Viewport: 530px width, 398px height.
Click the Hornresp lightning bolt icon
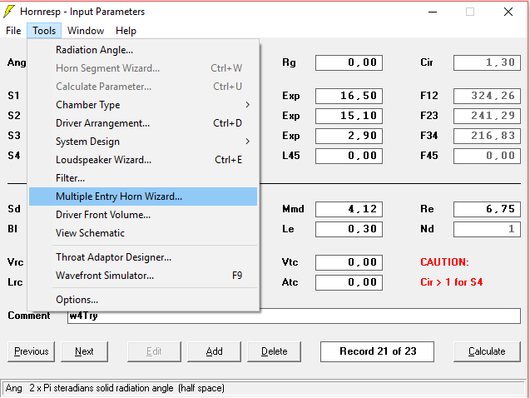9,12
